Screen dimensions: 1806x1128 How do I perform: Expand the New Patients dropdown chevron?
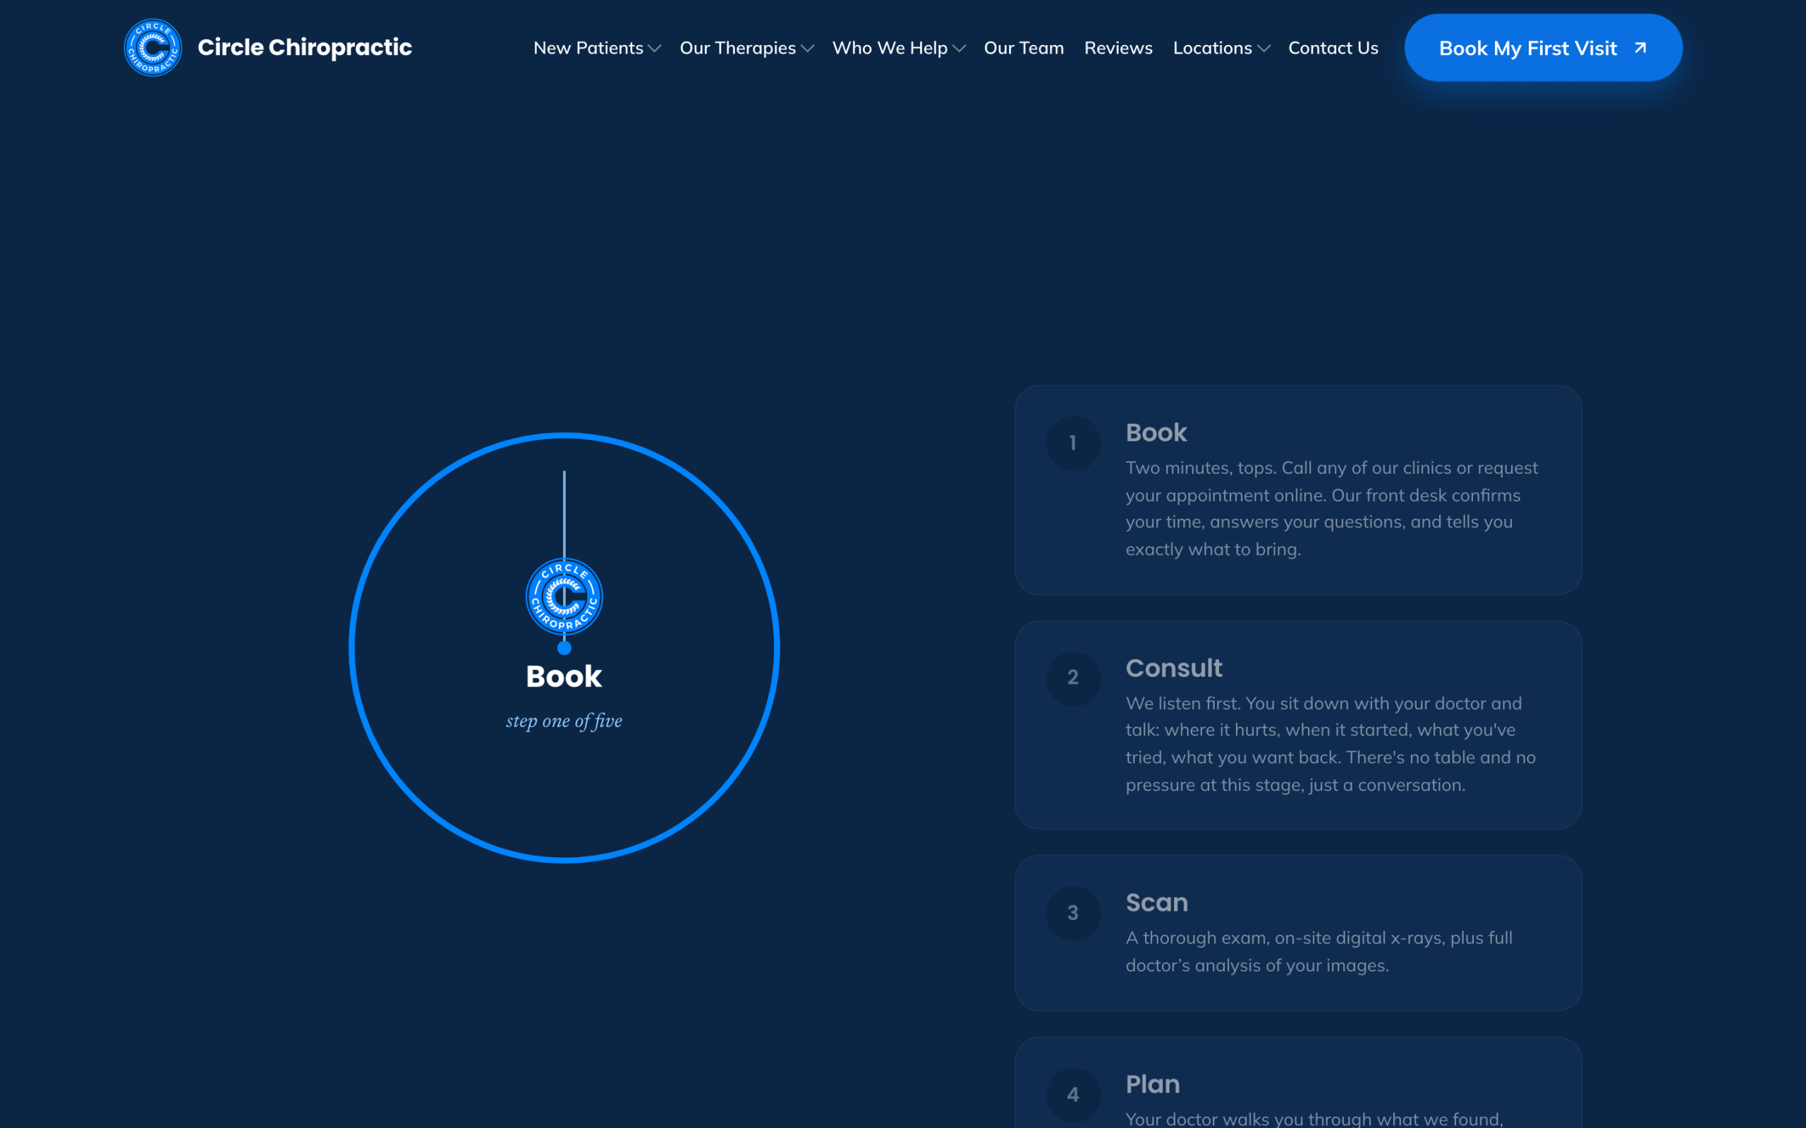click(x=655, y=49)
